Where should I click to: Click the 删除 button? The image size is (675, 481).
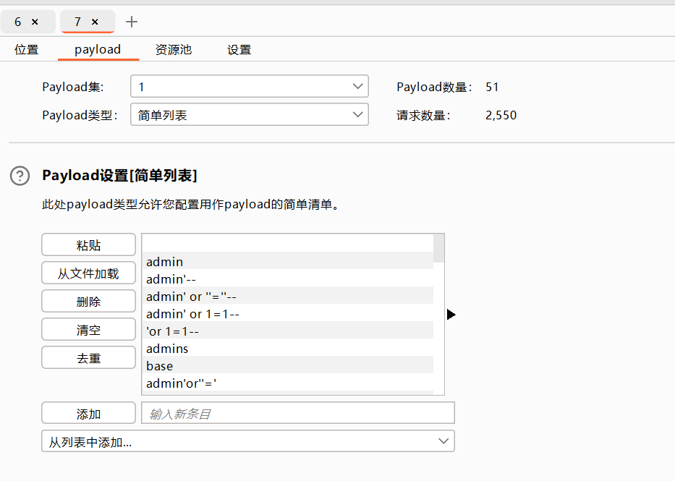point(89,301)
